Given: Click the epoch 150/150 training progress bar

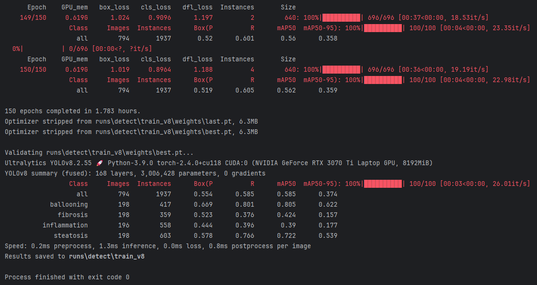Looking at the screenshot, I should pyautogui.click(x=341, y=69).
